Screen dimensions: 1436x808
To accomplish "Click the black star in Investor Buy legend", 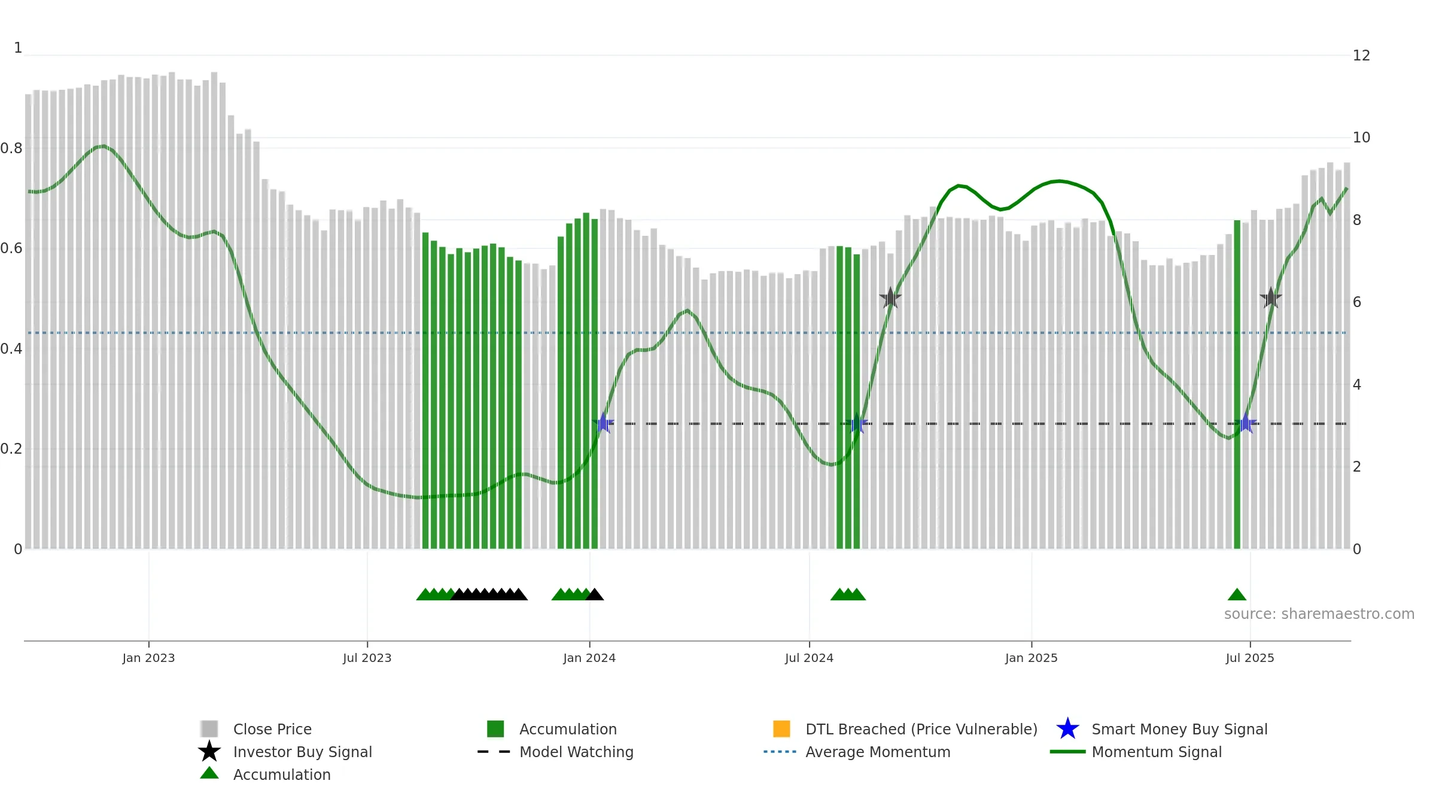I will tap(209, 752).
